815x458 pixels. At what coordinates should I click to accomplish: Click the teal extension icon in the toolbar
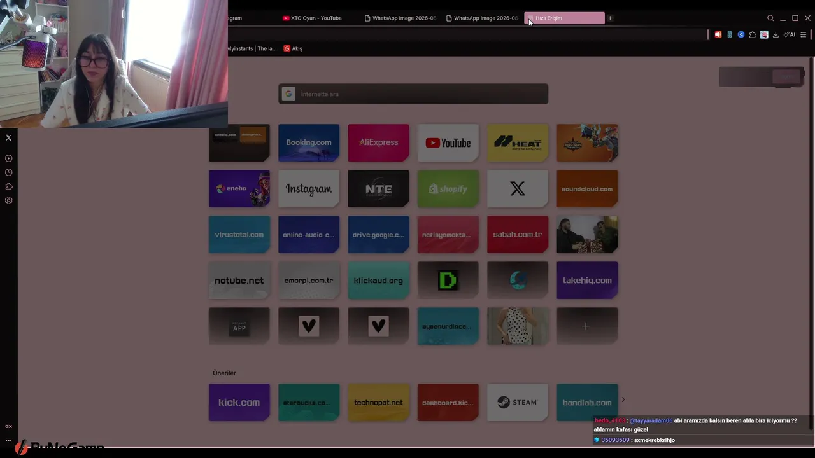(x=730, y=34)
